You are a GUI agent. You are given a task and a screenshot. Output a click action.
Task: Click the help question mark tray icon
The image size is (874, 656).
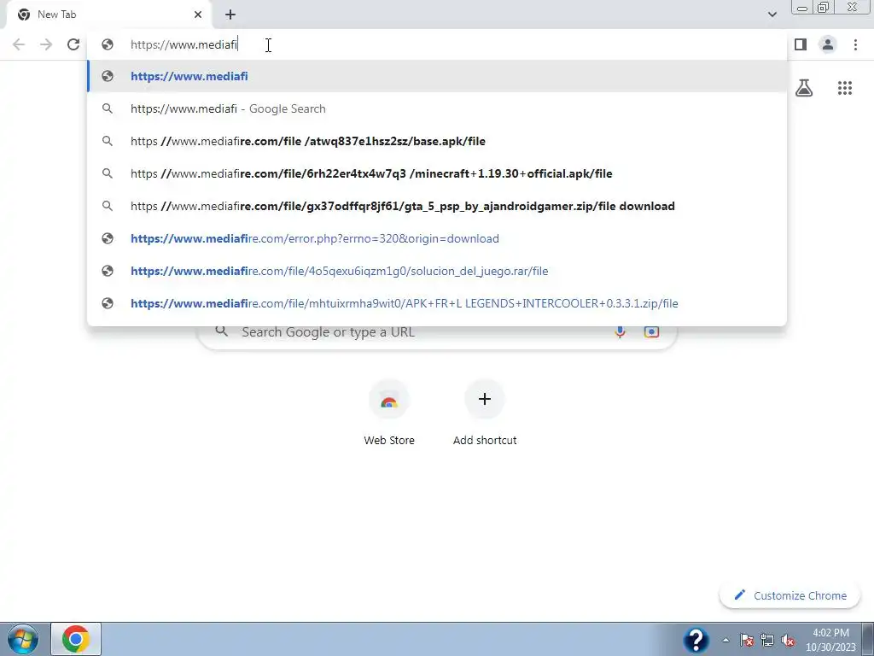[x=696, y=640]
